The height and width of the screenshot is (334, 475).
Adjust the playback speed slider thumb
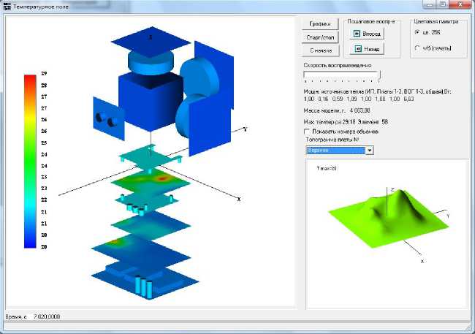pyautogui.click(x=379, y=76)
